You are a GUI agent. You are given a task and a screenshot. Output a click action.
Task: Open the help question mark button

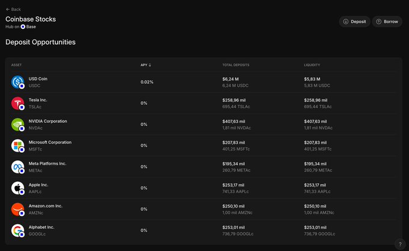click(x=400, y=244)
